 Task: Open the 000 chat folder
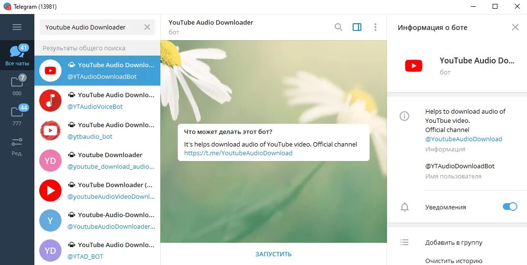point(17,85)
